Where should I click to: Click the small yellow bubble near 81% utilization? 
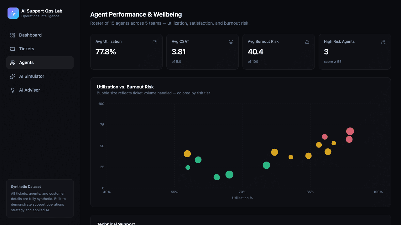[x=291, y=157]
